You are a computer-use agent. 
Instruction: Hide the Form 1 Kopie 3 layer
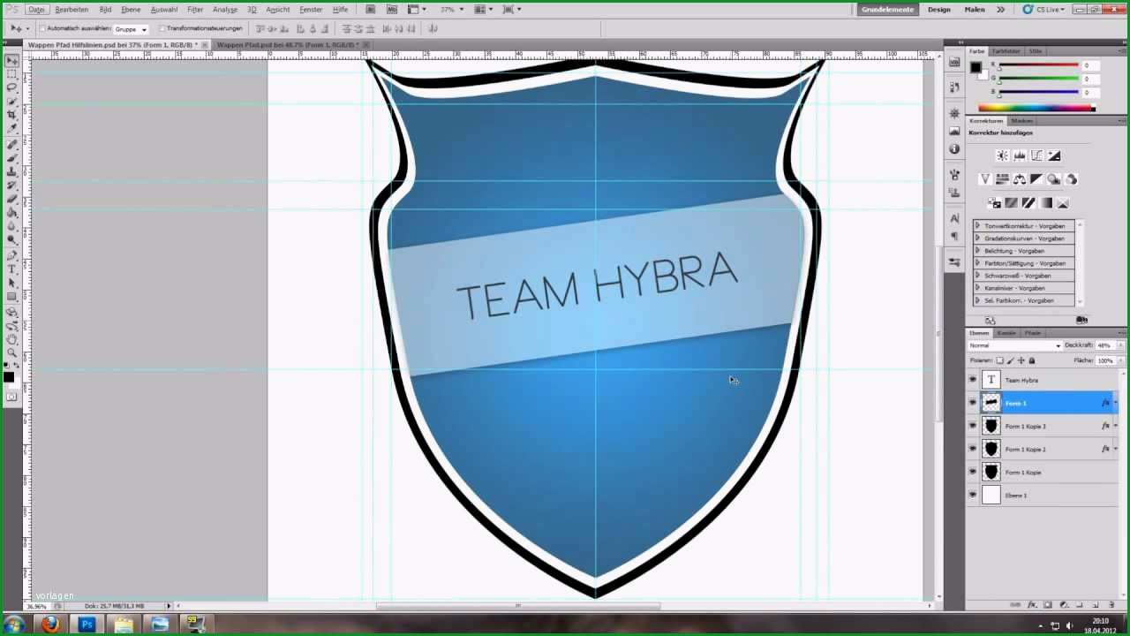973,426
